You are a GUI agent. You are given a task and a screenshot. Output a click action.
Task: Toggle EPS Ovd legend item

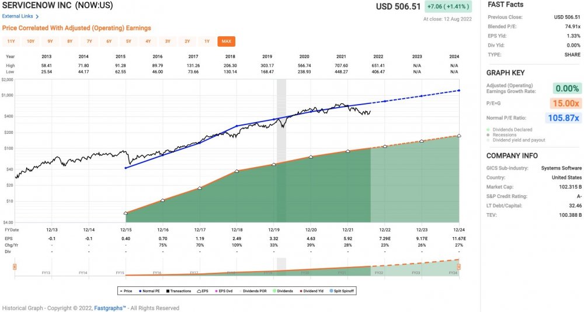[x=224, y=291]
